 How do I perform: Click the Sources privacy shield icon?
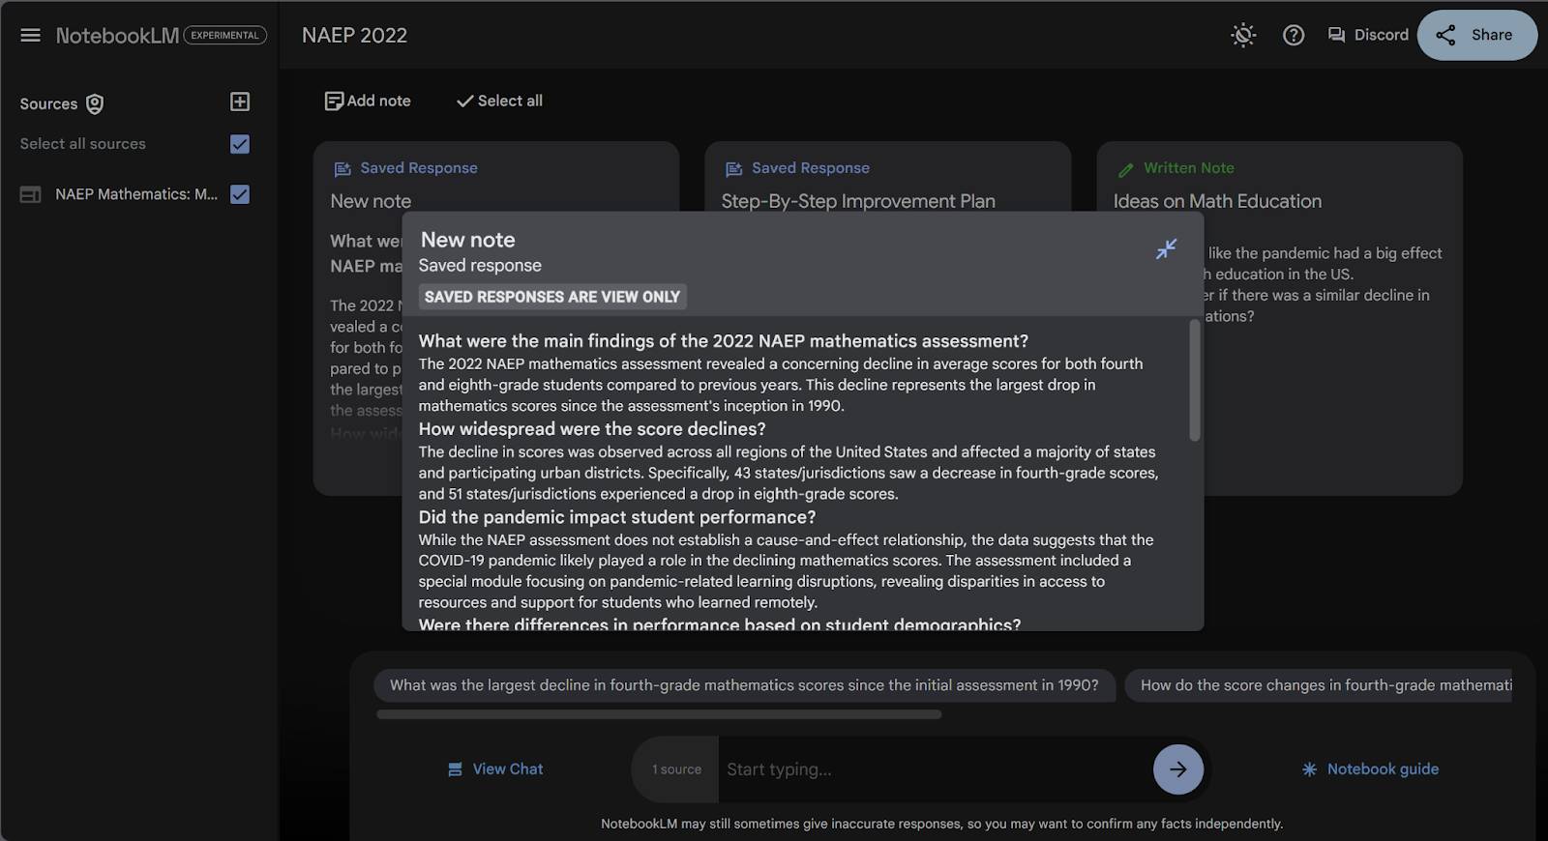point(95,103)
